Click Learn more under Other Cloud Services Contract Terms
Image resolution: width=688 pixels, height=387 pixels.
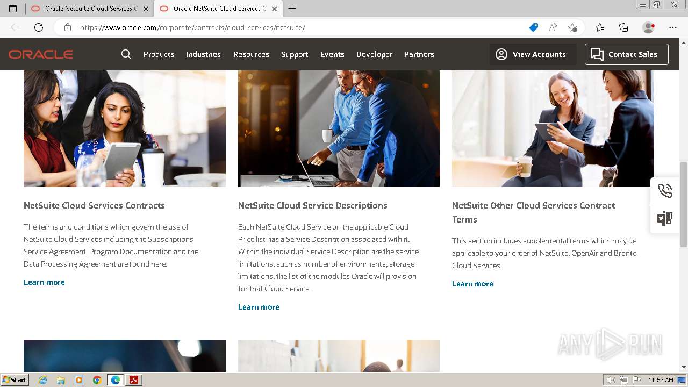click(x=472, y=284)
